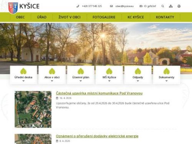This screenshot has height=144, width=192.
Task: Click the leaf icon above MŠ Kyšice
Action: [x=109, y=71]
